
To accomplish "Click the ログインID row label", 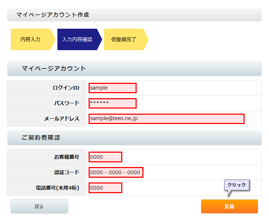I will pos(66,88).
